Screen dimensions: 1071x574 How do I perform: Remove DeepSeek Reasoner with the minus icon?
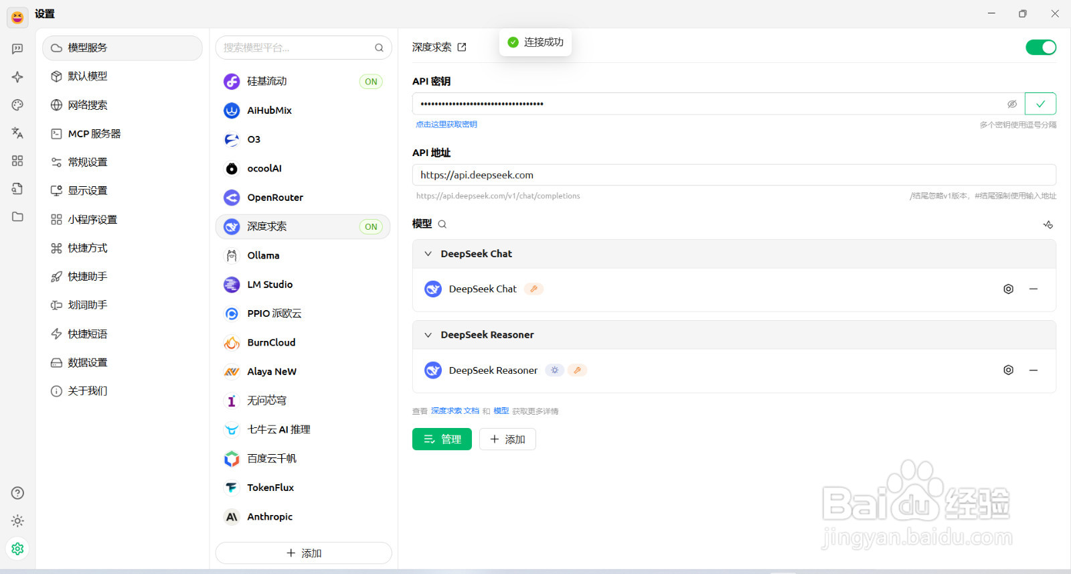coord(1034,370)
